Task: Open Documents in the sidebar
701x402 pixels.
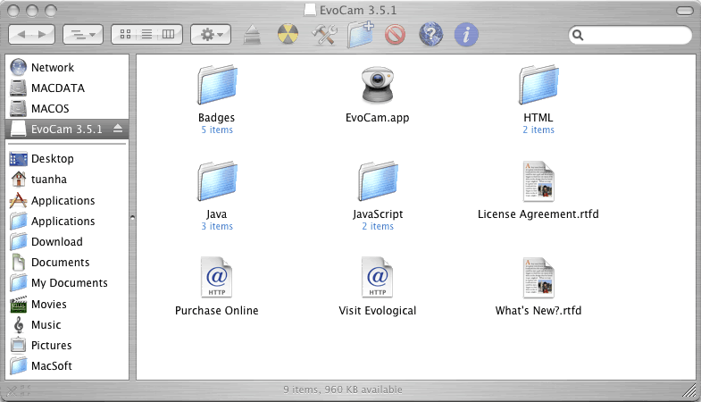Action: pos(67,263)
